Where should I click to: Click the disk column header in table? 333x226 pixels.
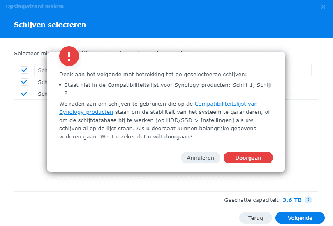coord(42,70)
